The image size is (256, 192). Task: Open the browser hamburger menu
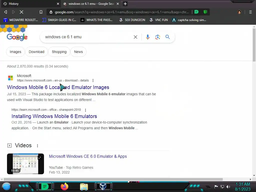coord(250,12)
